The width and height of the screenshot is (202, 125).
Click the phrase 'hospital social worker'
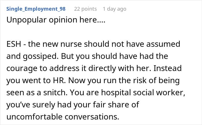143,93
